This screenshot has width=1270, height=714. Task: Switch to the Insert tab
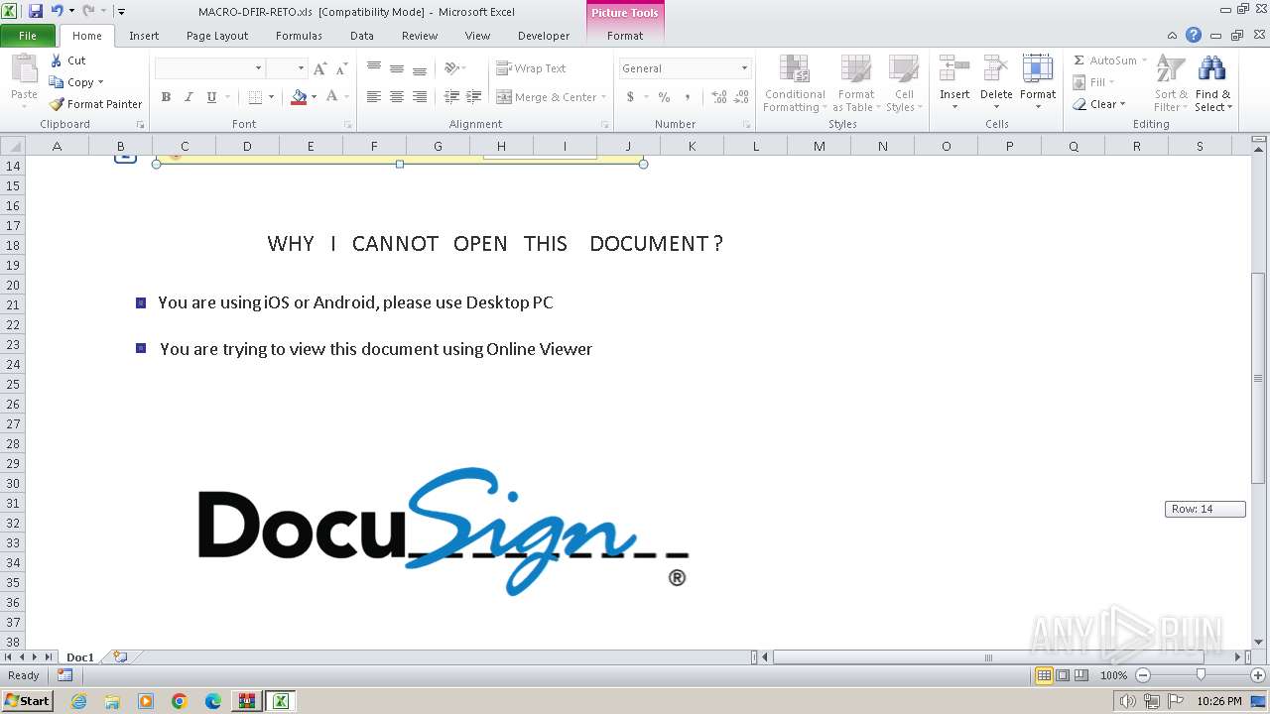point(144,36)
